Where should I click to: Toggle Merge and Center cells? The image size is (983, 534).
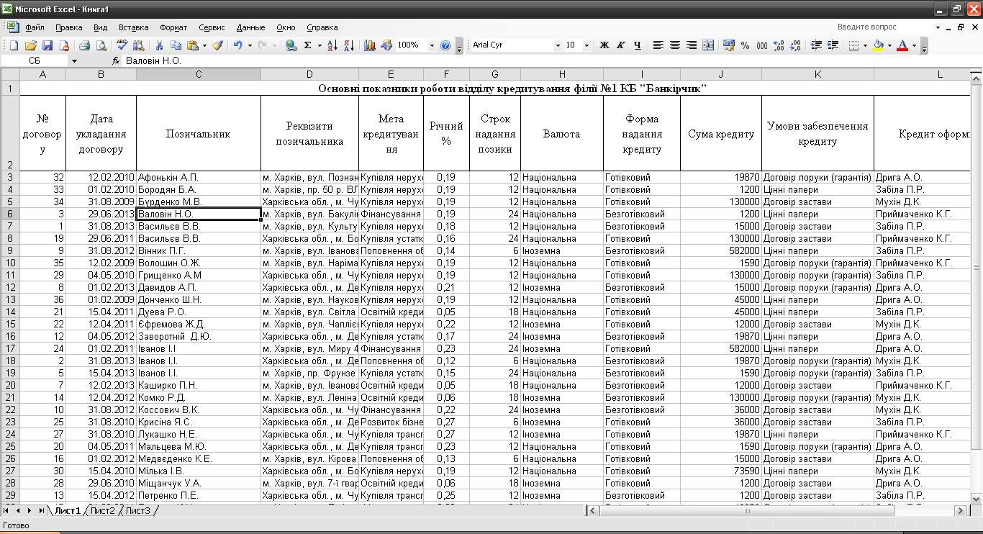coord(707,45)
